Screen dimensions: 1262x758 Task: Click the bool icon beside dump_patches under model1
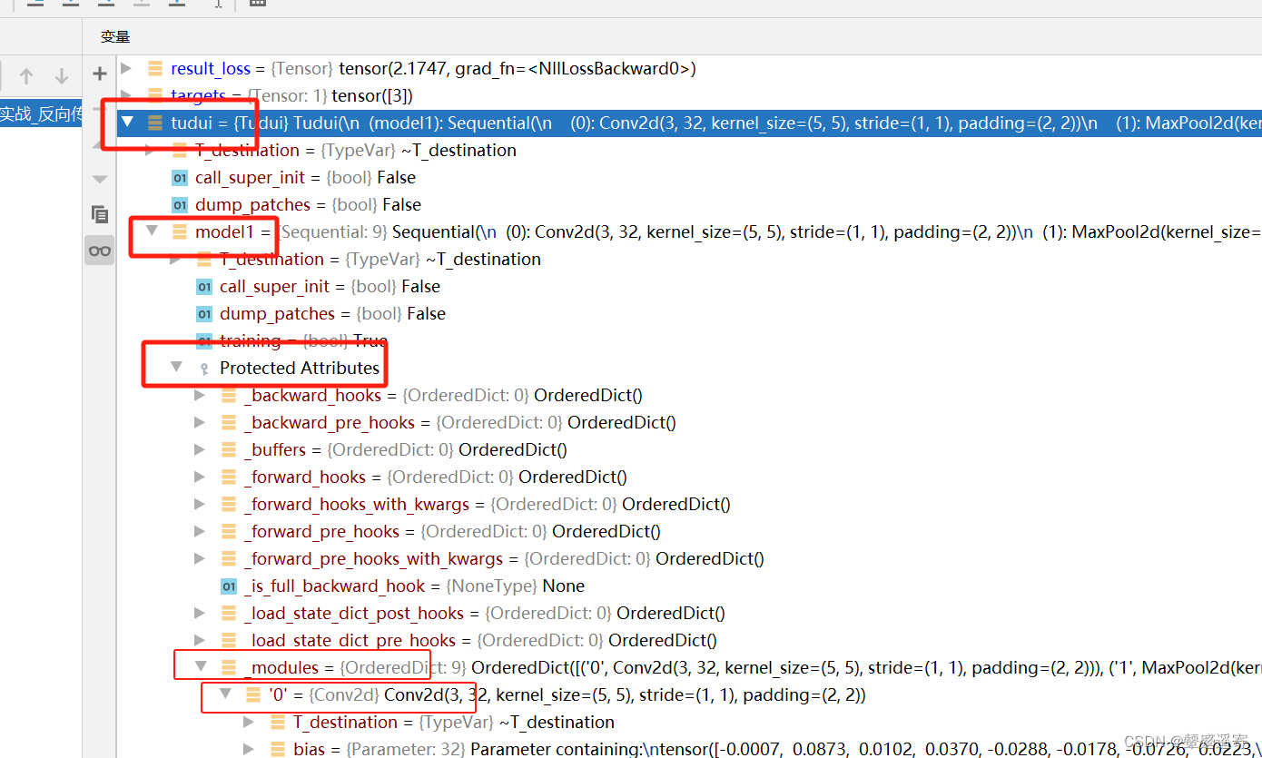204,314
